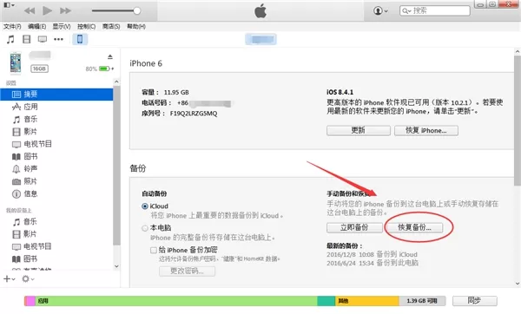Screen dimensions: 521x314
Task: Select 摘要 in the sidebar
Action: [56, 95]
